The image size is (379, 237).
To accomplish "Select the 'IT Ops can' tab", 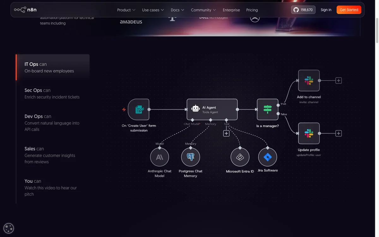I will (x=53, y=67).
